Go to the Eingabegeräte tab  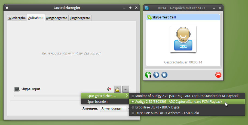click(x=80, y=18)
